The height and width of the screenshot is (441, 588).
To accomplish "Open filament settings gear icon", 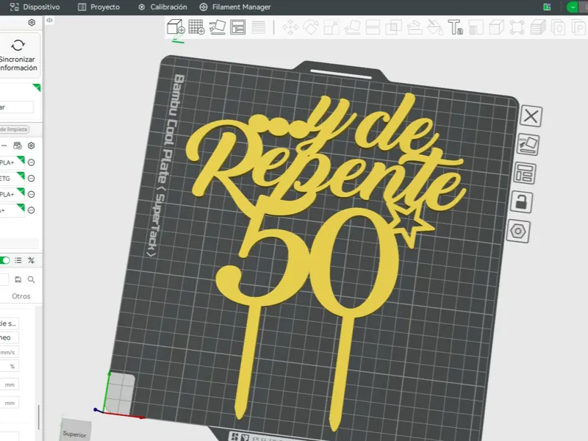I will tap(32, 146).
